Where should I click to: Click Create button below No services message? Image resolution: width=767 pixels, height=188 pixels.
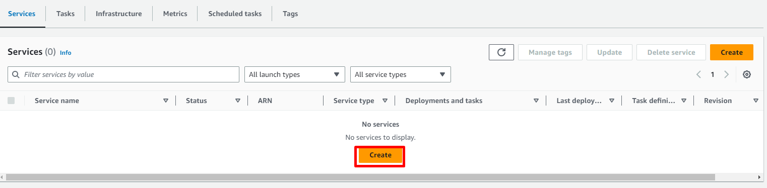(x=380, y=155)
